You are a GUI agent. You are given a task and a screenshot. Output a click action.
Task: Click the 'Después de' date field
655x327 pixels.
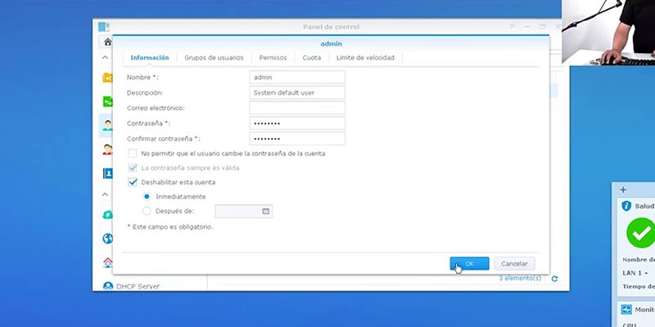[x=243, y=212]
